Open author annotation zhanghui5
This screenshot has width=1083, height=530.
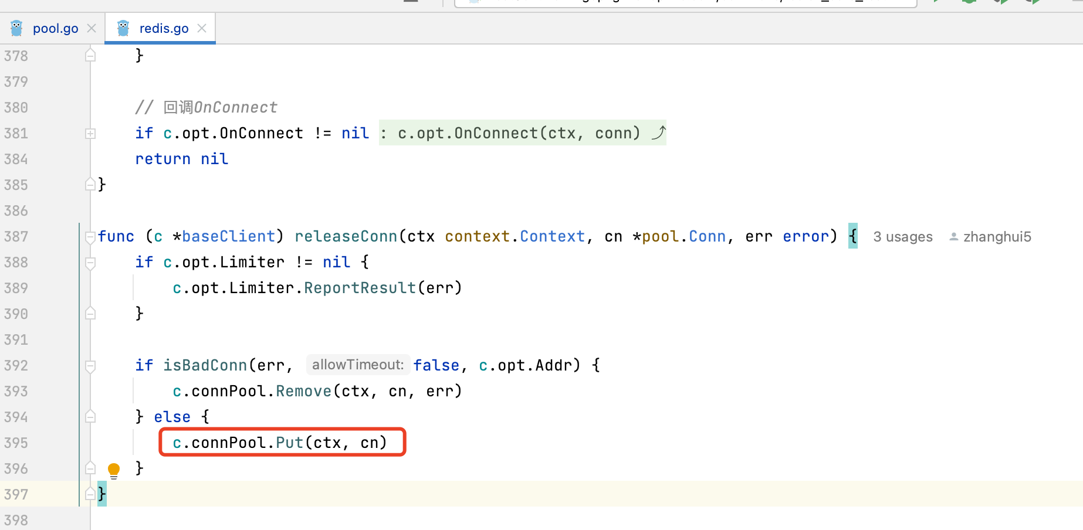tap(997, 237)
